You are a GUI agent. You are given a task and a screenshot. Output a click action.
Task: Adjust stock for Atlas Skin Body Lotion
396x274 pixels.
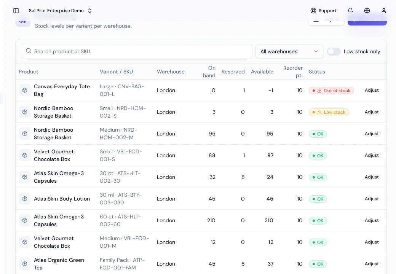coord(372,199)
